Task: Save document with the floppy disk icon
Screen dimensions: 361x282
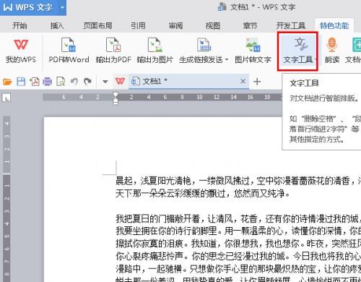Action: click(x=21, y=82)
